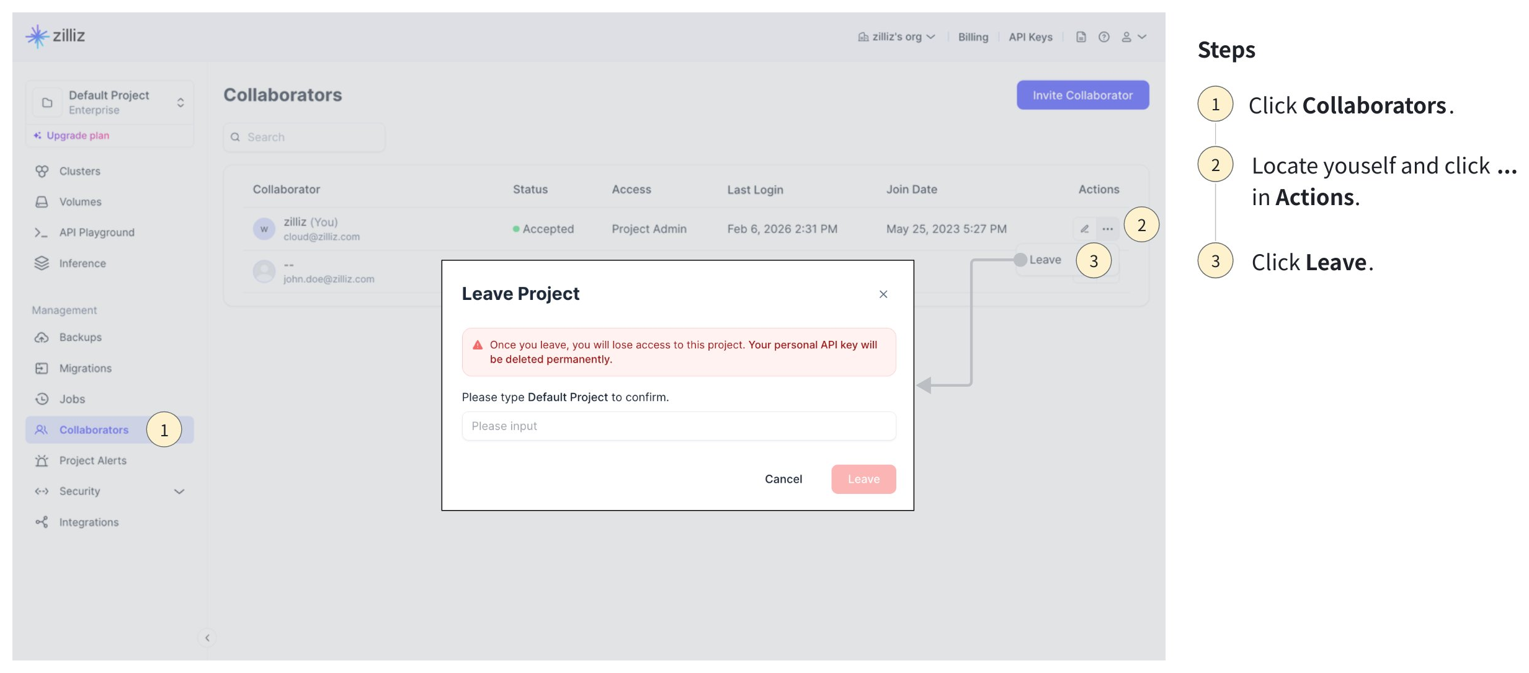Image resolution: width=1529 pixels, height=673 pixels.
Task: Click the documentation icon in top bar
Action: (1081, 37)
